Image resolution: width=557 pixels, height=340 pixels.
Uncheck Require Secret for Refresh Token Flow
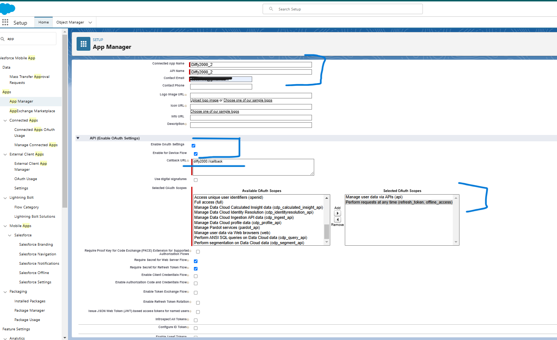tap(196, 269)
